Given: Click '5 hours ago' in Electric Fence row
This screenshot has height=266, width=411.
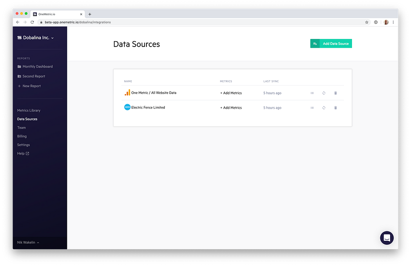Looking at the screenshot, I should tap(273, 108).
